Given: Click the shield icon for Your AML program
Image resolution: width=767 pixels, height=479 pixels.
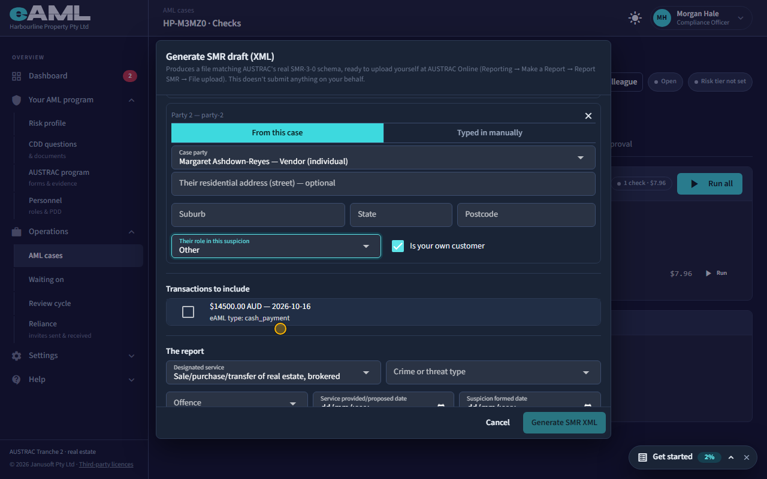Looking at the screenshot, I should coord(16,100).
